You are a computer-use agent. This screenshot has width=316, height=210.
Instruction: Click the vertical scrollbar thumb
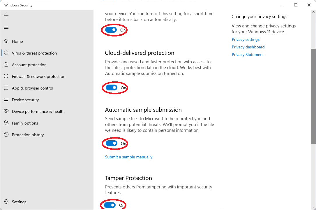point(313,96)
